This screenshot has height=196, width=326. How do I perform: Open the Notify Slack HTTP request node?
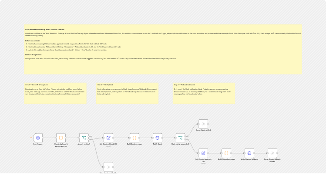(x=158, y=138)
